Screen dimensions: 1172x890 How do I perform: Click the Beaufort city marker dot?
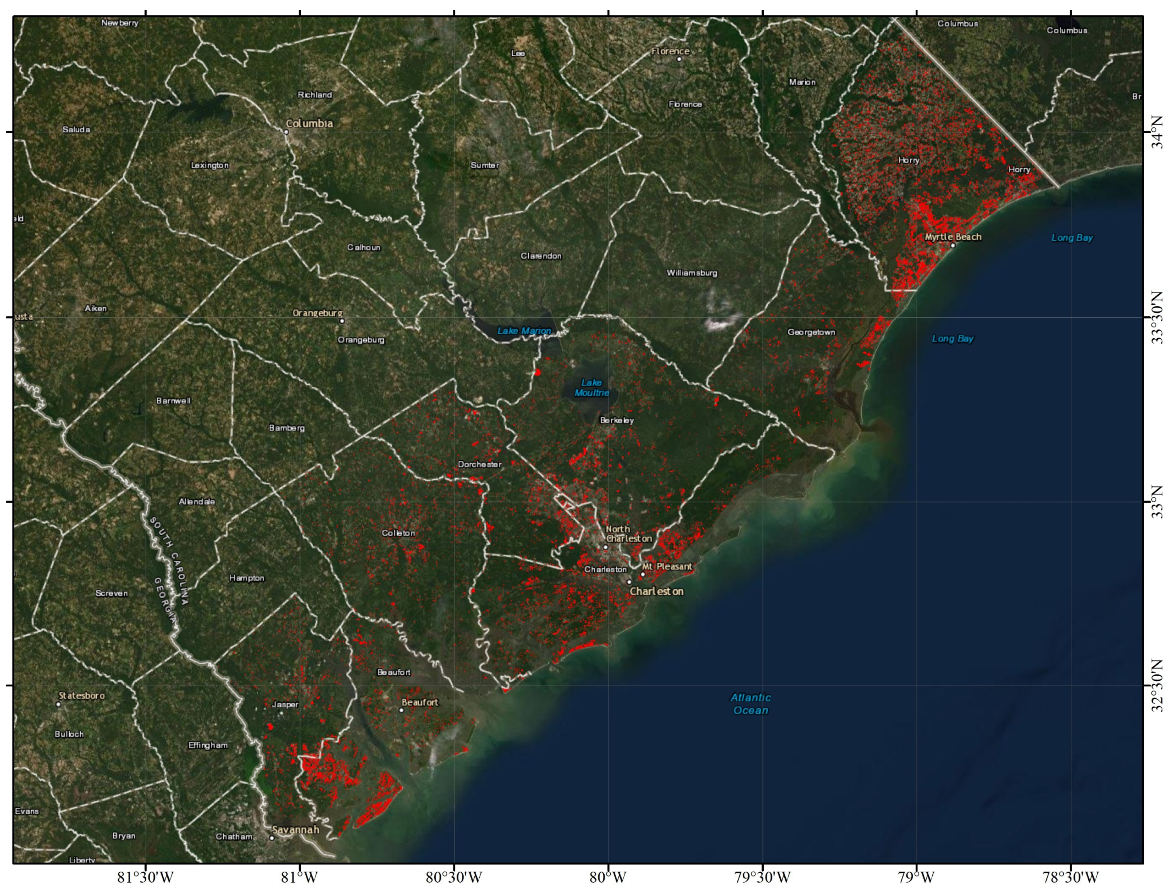(x=401, y=710)
